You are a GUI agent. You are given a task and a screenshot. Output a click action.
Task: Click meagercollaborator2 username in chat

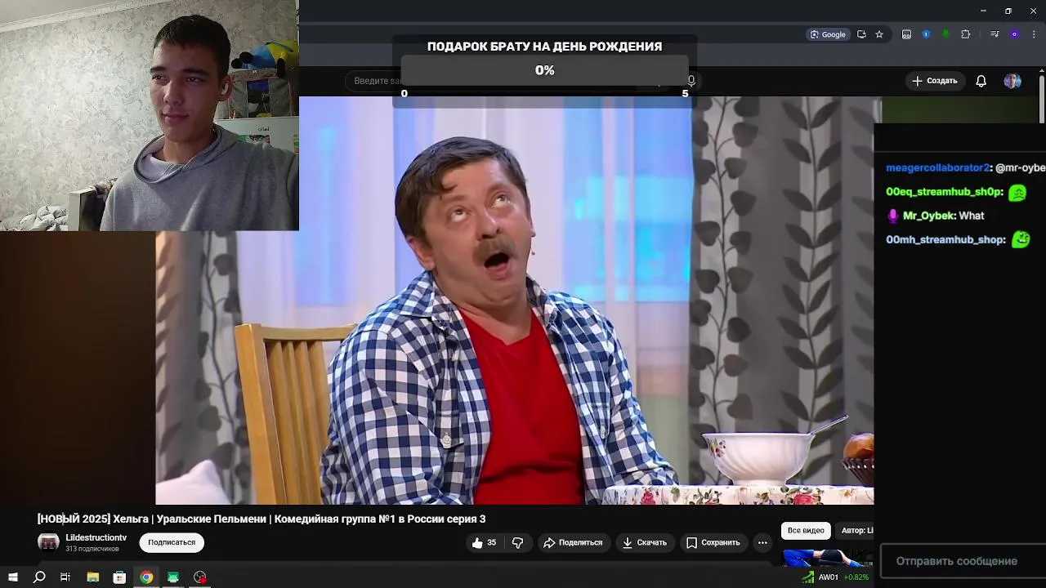937,167
